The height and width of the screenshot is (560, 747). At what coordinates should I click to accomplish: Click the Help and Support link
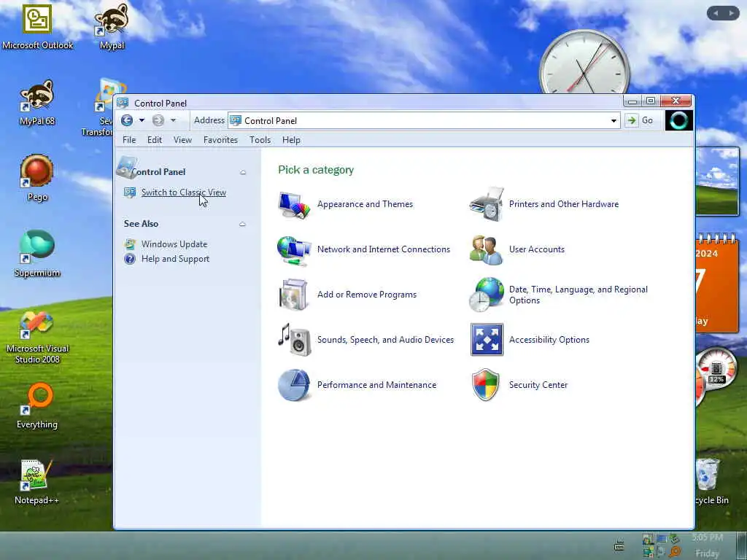point(175,259)
